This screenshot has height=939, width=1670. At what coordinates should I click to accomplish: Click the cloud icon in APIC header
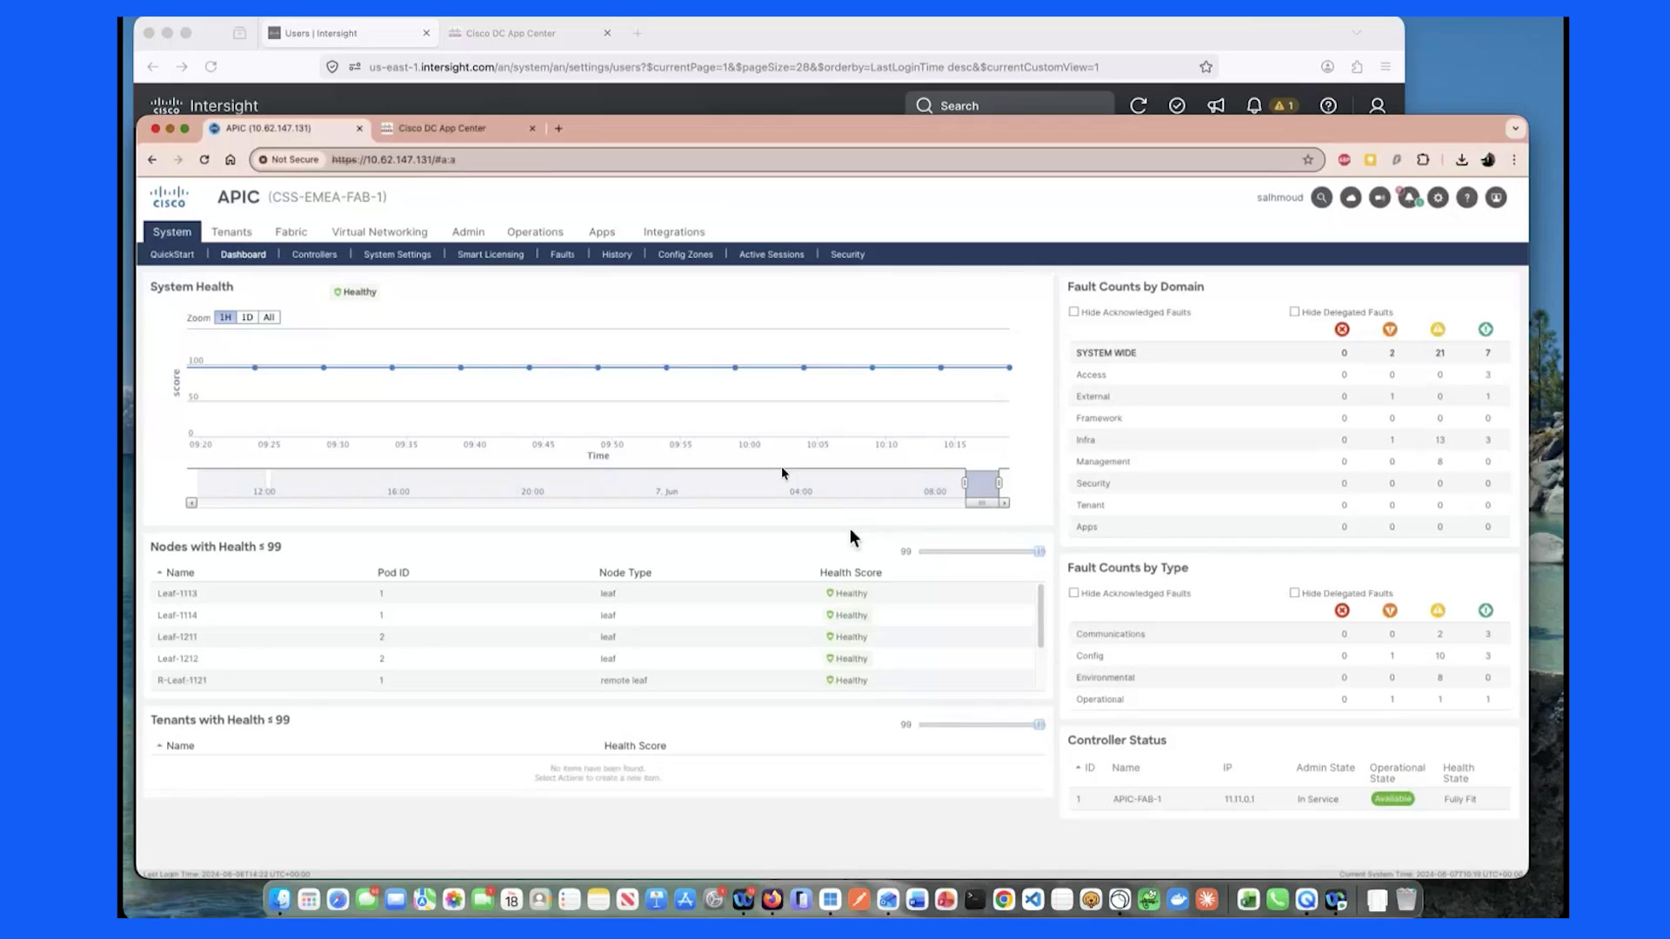coord(1351,197)
